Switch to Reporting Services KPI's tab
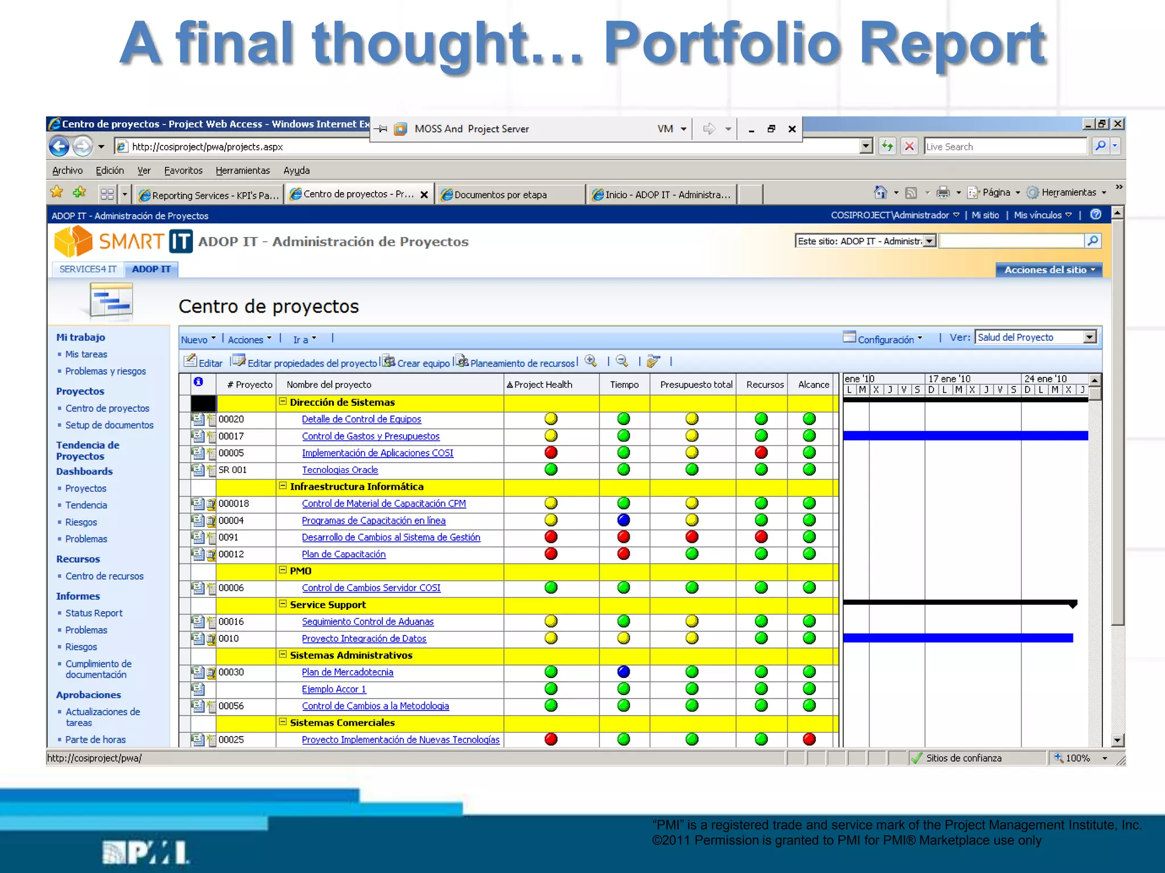1165x873 pixels. (209, 195)
